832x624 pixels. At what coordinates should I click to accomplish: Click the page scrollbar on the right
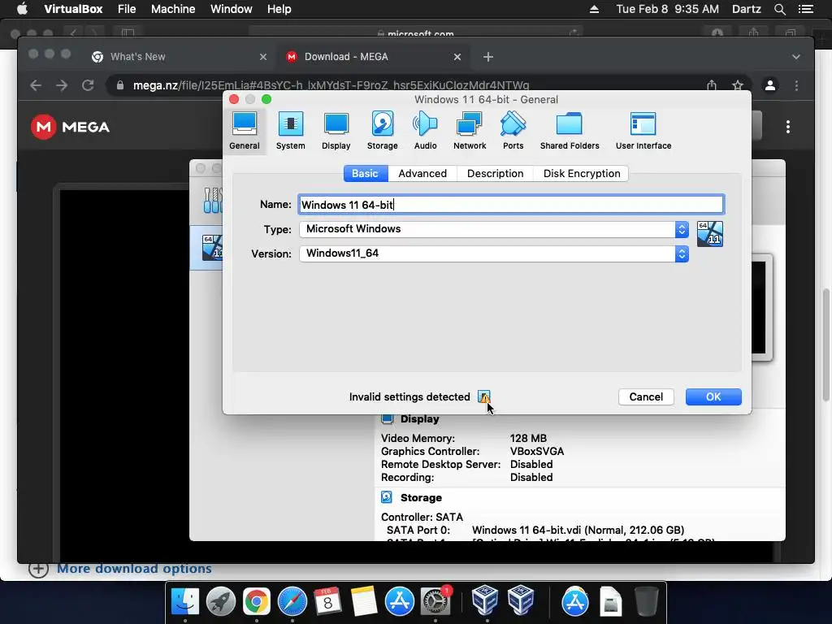pyautogui.click(x=825, y=344)
